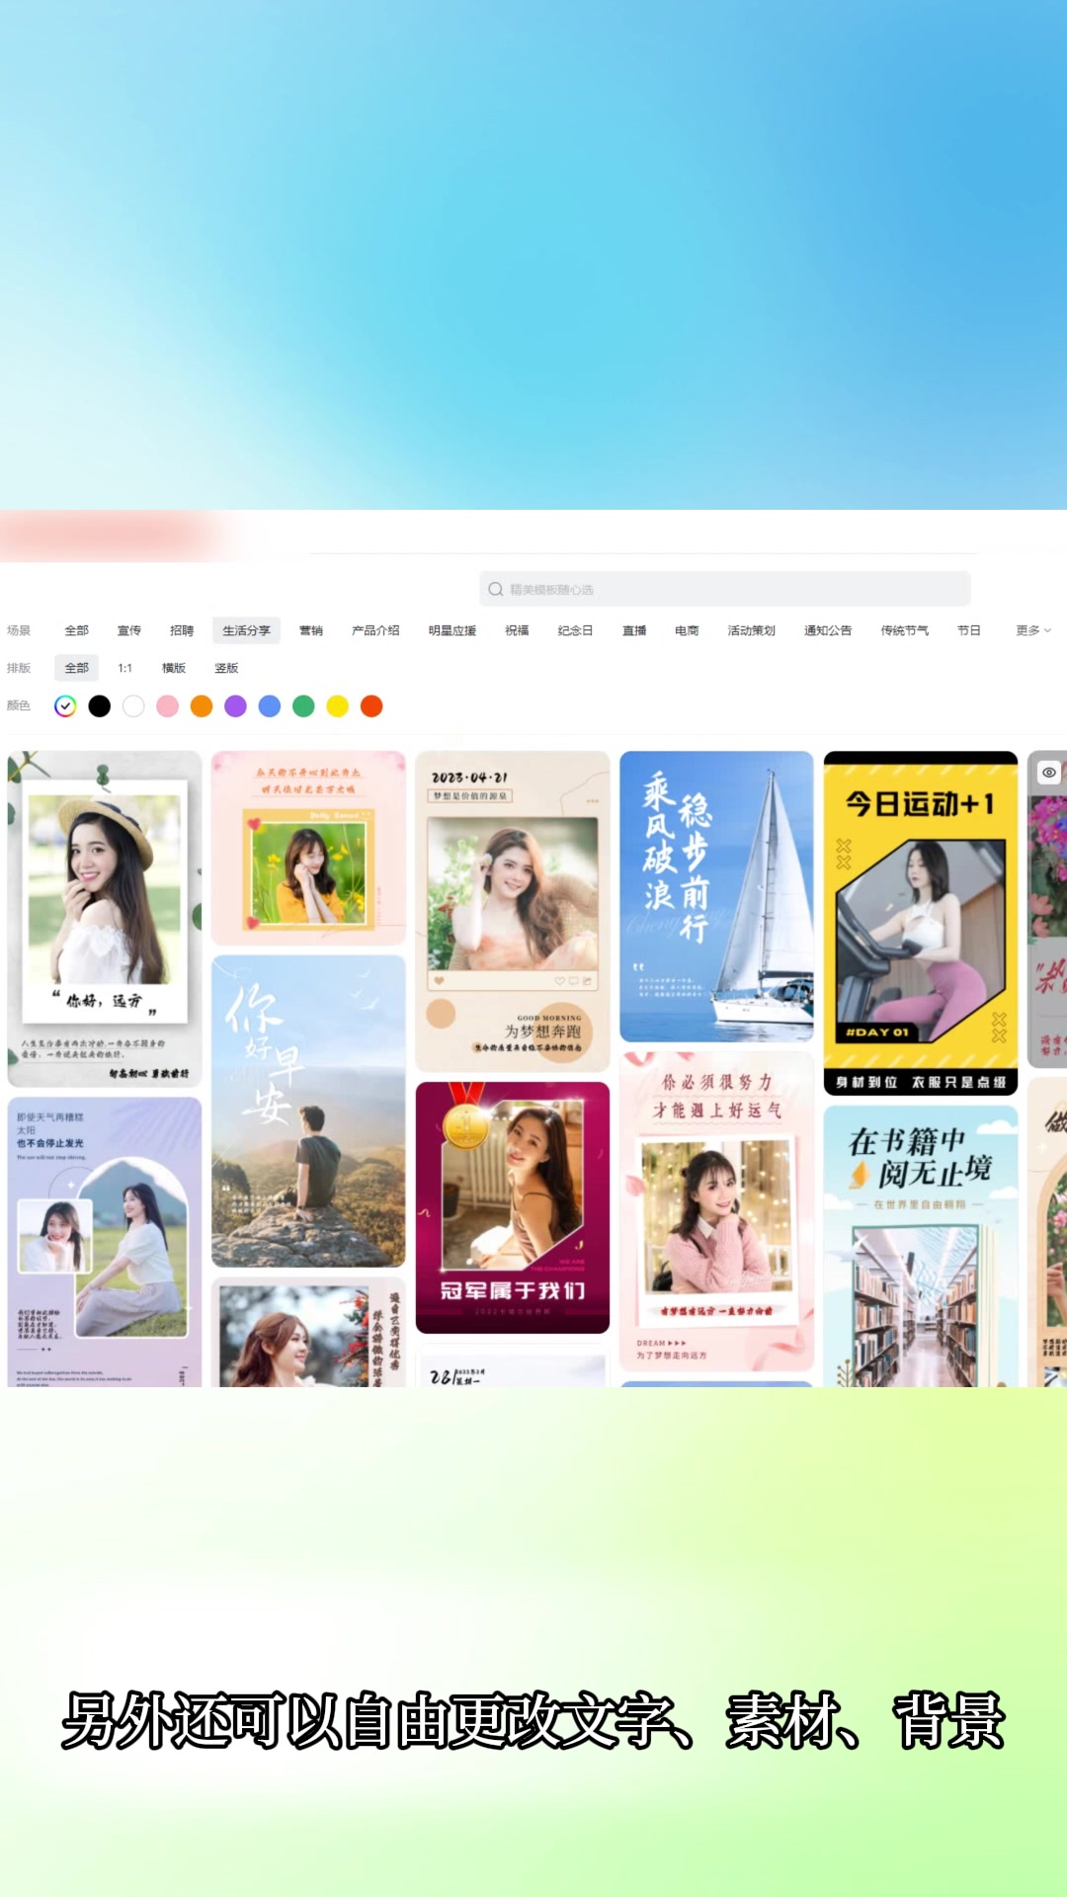Choose the 电商 category
Image resolution: width=1067 pixels, height=1897 pixels.
(687, 630)
